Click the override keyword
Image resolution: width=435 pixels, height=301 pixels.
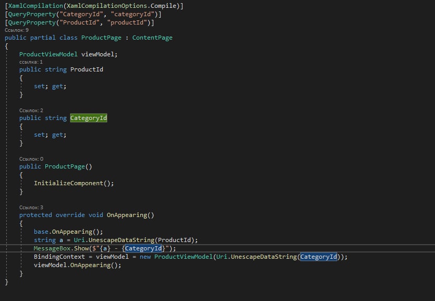(70, 215)
